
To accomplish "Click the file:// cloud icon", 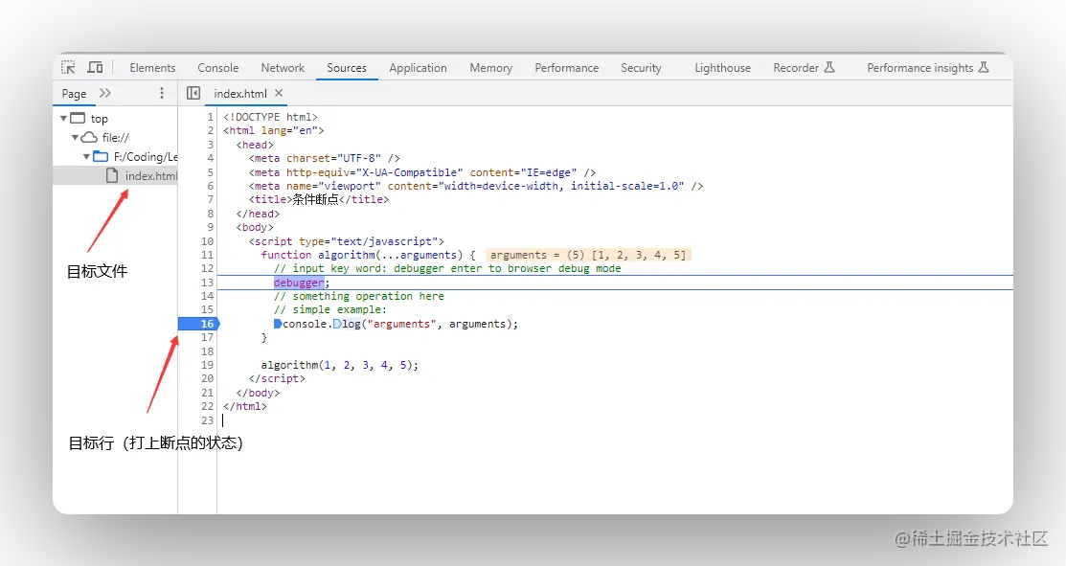I will (x=89, y=137).
